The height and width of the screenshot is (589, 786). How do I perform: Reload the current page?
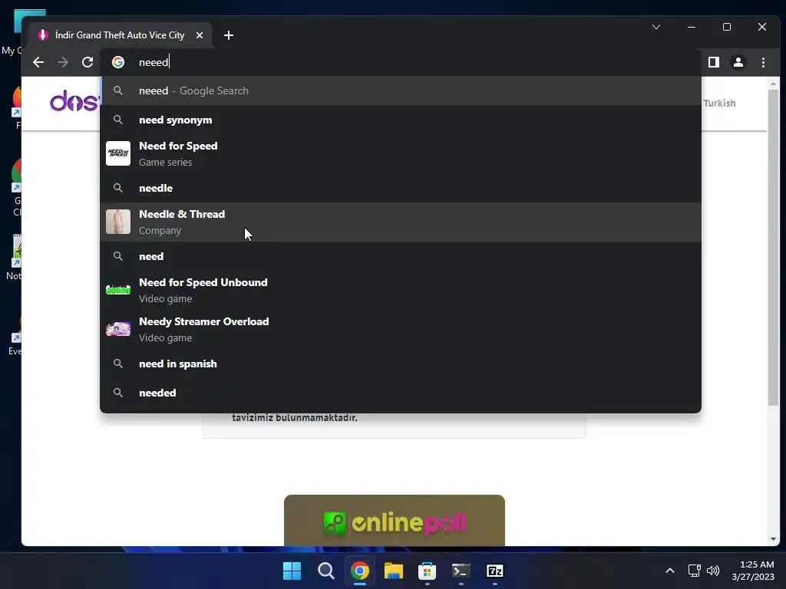pos(88,62)
